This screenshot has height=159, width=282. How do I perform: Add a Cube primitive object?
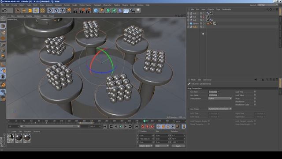[96, 11]
